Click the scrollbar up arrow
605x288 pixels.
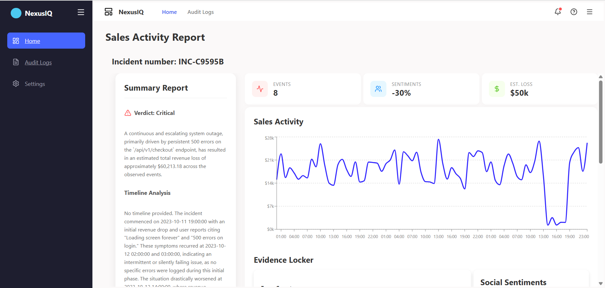[601, 77]
